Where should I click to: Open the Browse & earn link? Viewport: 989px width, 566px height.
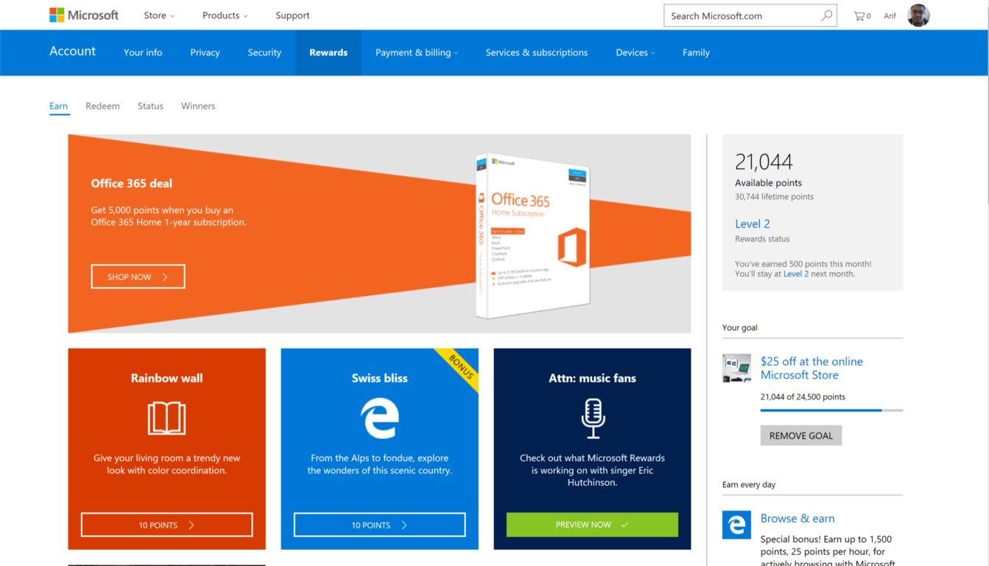click(x=798, y=518)
